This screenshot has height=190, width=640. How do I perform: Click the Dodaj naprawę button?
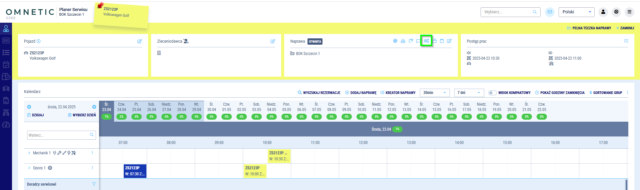click(x=361, y=93)
